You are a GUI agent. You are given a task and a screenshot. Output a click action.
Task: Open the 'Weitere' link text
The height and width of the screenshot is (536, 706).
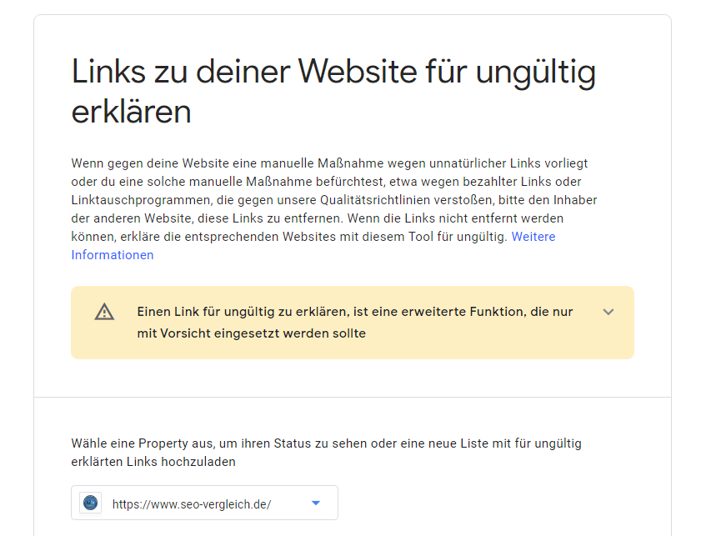(533, 237)
